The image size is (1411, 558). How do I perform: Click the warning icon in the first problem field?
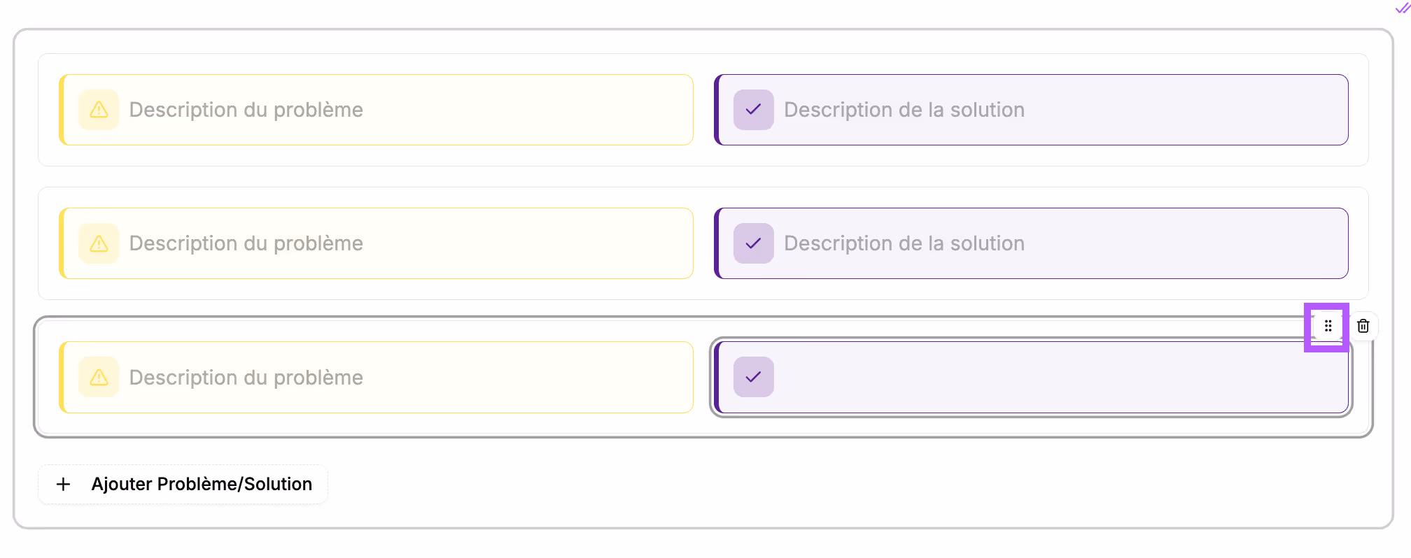pos(99,110)
